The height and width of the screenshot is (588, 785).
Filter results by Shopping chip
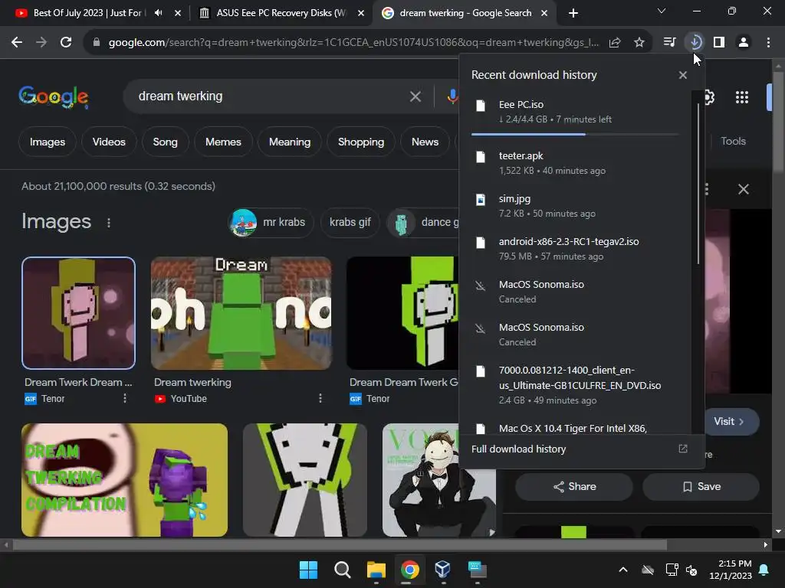tap(361, 142)
